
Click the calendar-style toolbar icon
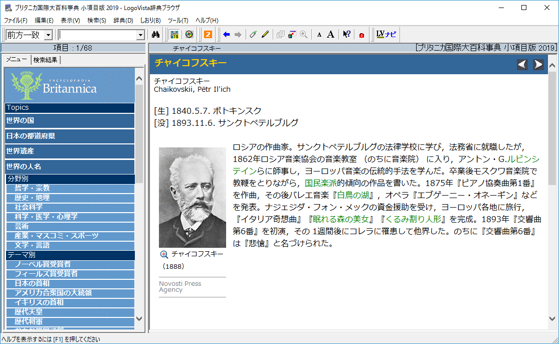point(174,35)
